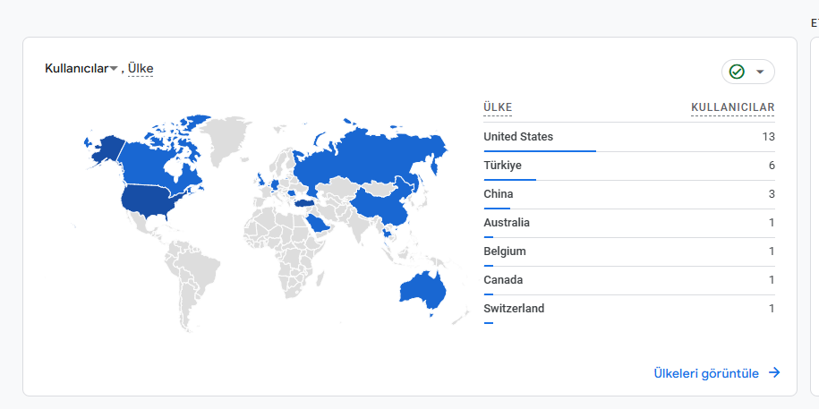This screenshot has width=819, height=409.
Task: Open the Ülkeleri görüntüle link
Action: tap(706, 373)
